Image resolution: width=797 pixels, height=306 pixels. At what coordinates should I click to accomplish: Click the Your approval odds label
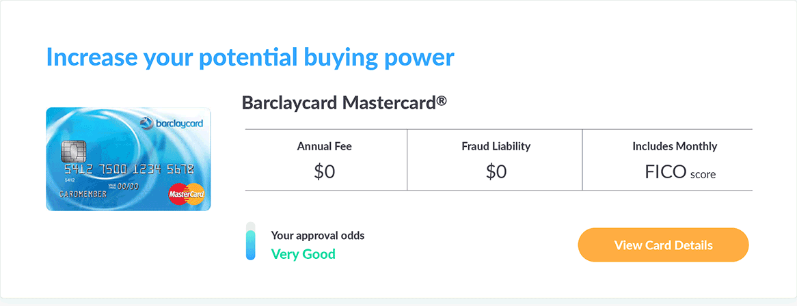point(318,236)
